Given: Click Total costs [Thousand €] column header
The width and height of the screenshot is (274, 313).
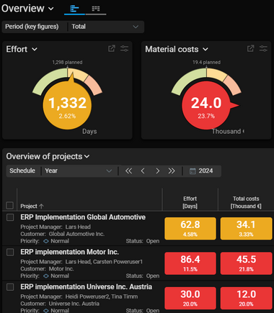Looking at the screenshot, I should pyautogui.click(x=246, y=202).
